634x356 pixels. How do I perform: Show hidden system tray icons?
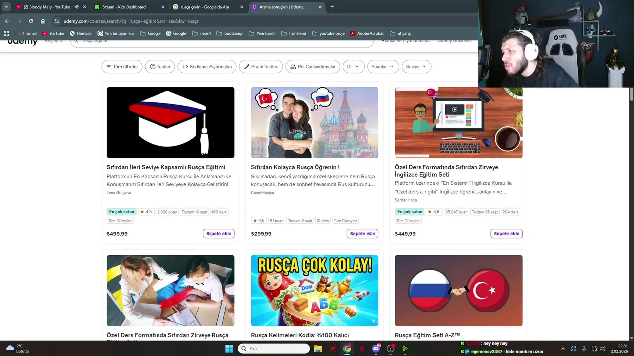pos(563,349)
